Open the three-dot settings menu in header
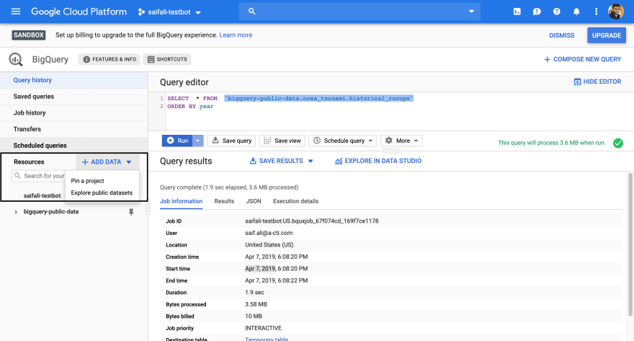Screen dimensions: 634x341 [596, 12]
